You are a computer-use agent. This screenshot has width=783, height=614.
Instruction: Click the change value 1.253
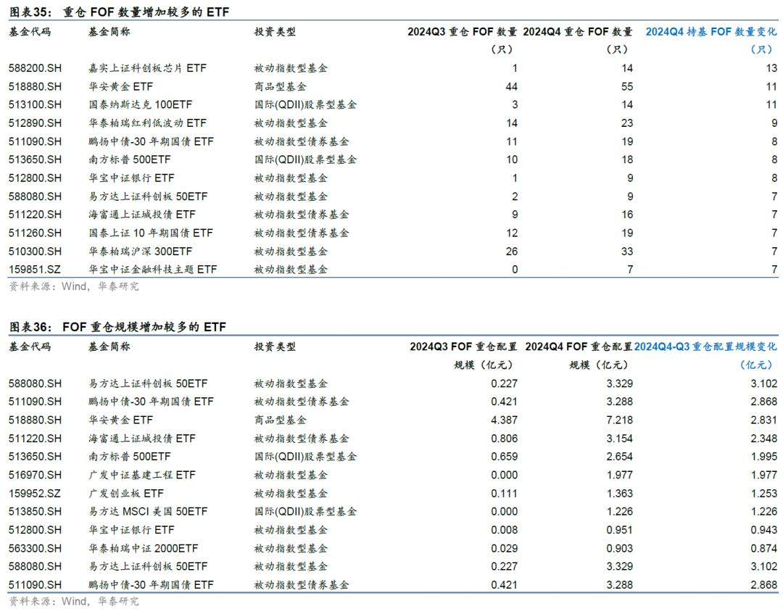pyautogui.click(x=763, y=494)
